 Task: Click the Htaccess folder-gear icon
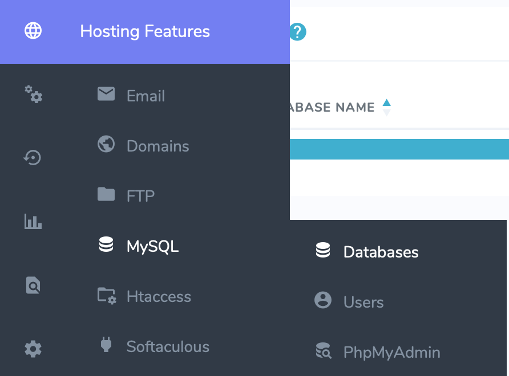pos(106,295)
